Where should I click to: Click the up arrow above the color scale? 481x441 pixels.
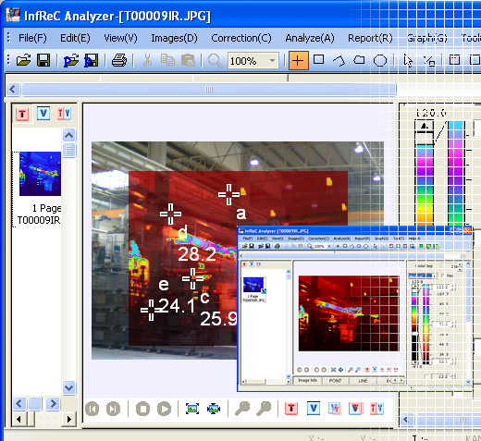point(425,126)
